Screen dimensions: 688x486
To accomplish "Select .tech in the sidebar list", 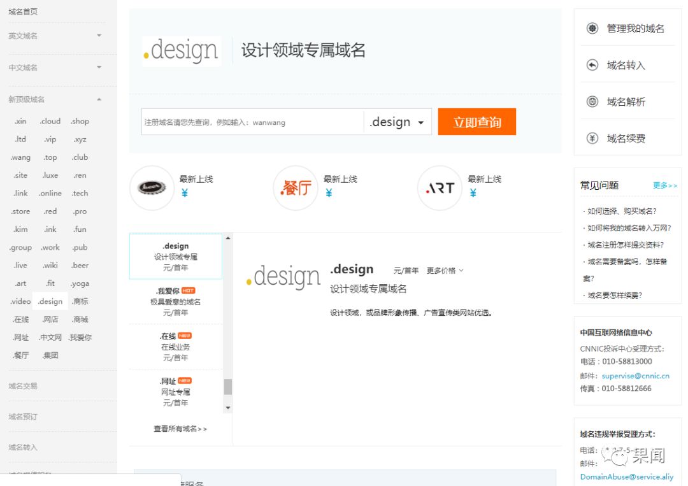I will [x=80, y=193].
